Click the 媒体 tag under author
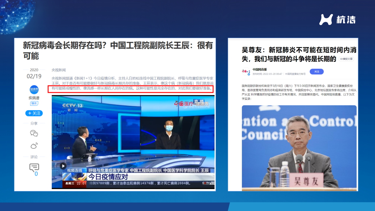This screenshot has height=211, width=375. tap(34, 103)
